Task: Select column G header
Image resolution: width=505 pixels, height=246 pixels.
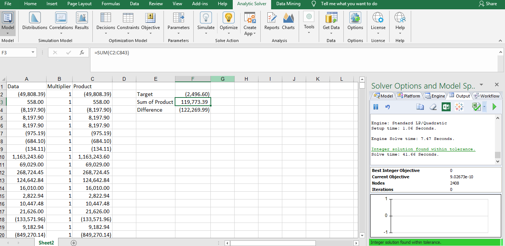Action: point(222,79)
